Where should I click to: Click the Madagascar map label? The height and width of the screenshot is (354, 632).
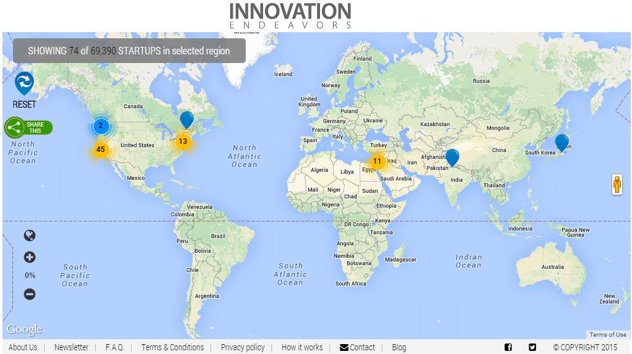coord(400,260)
